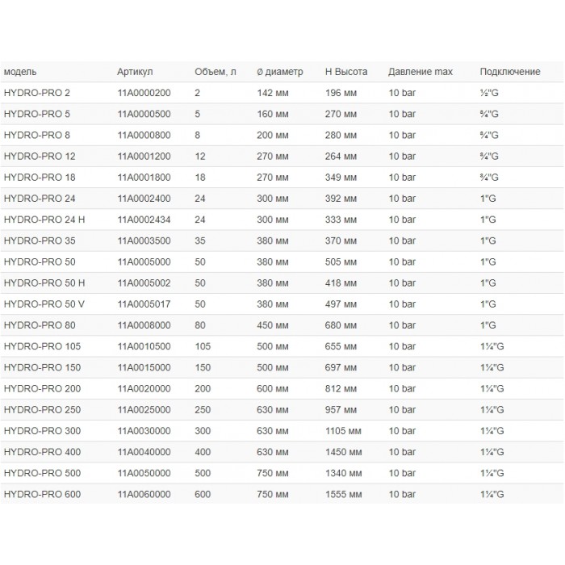Select the model cell 'HYDRO-PRO 18'
Viewport: 565px width, 565px height.
click(x=40, y=178)
